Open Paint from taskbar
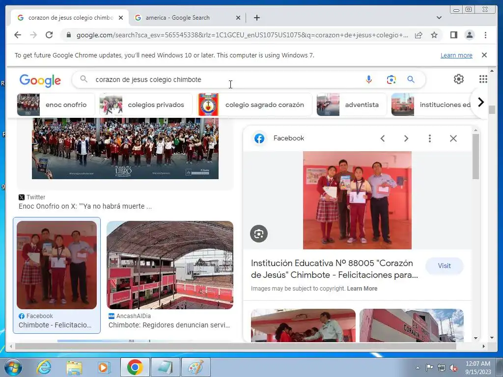The image size is (503, 377). tap(196, 367)
